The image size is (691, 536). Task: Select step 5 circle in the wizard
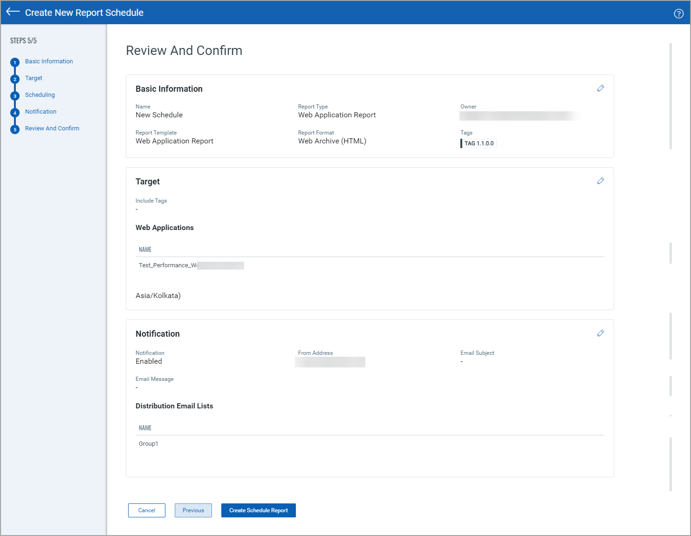(x=15, y=129)
